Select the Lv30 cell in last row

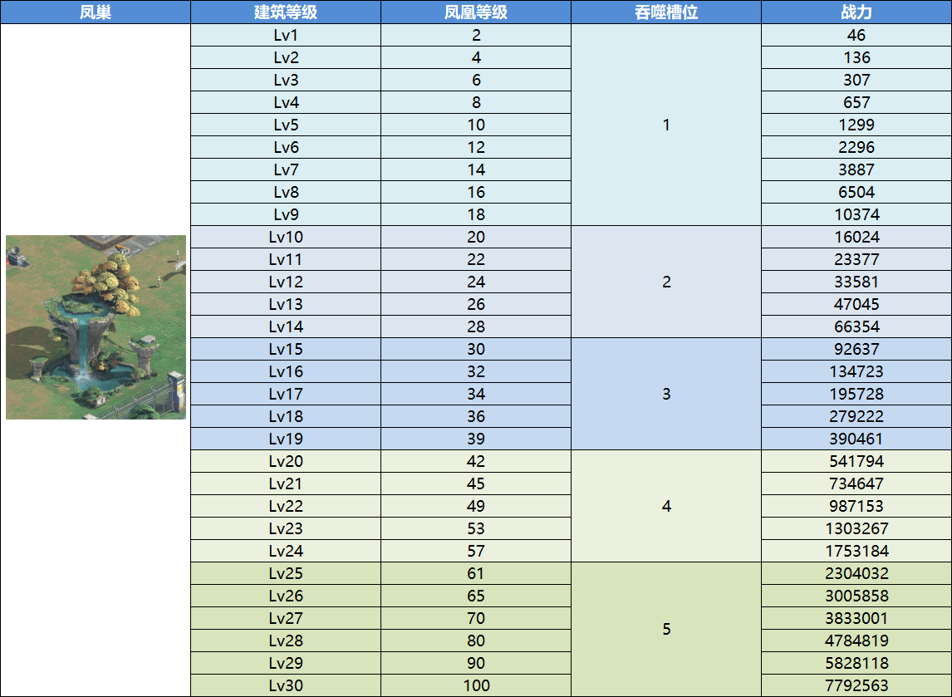pos(285,685)
